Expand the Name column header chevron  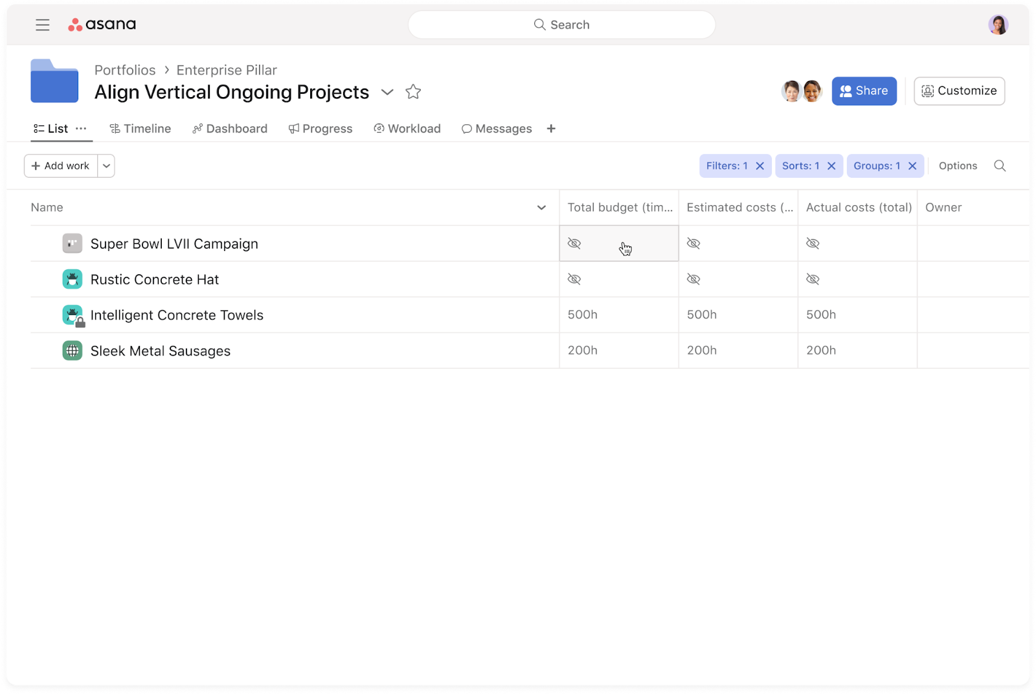(541, 208)
